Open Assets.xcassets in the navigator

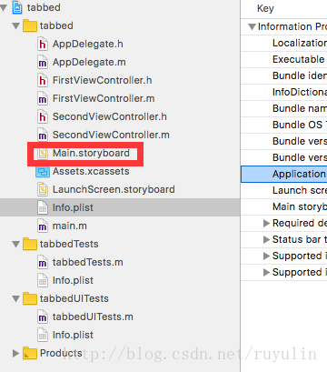click(91, 171)
